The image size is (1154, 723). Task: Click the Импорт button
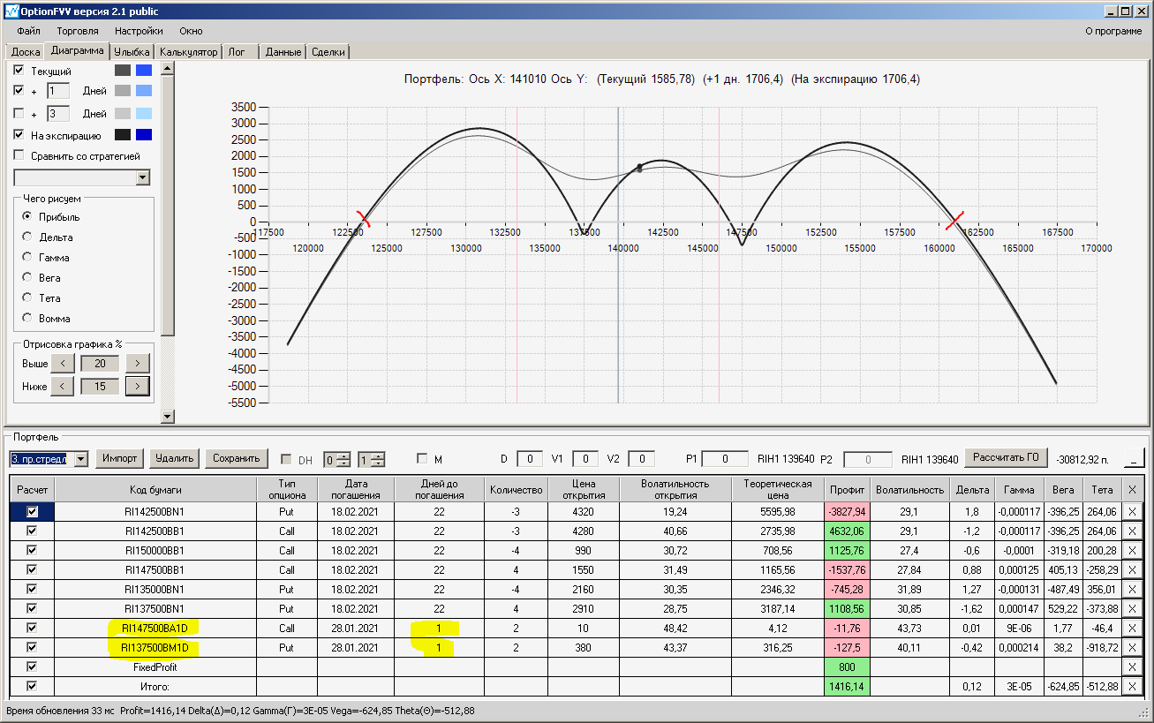(119, 458)
